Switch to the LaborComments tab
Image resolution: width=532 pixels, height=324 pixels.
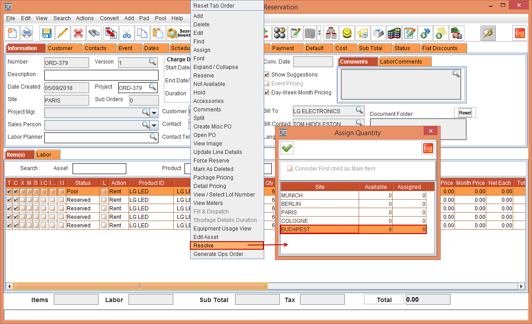401,62
